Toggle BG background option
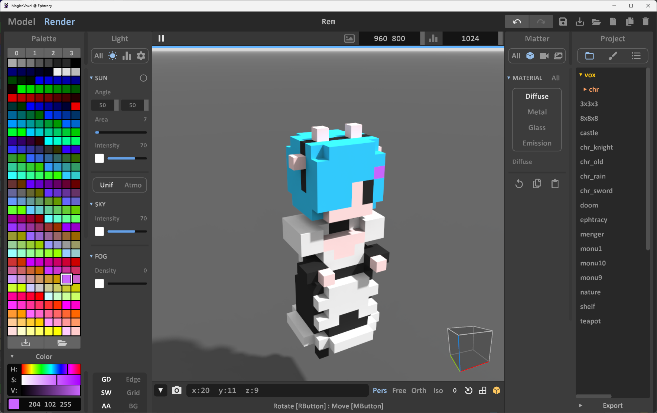This screenshot has height=413, width=657. point(133,406)
